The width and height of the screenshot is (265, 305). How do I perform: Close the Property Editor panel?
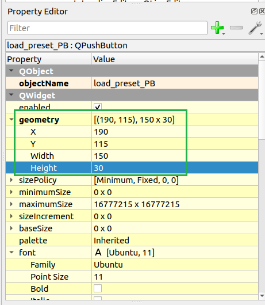point(262,12)
